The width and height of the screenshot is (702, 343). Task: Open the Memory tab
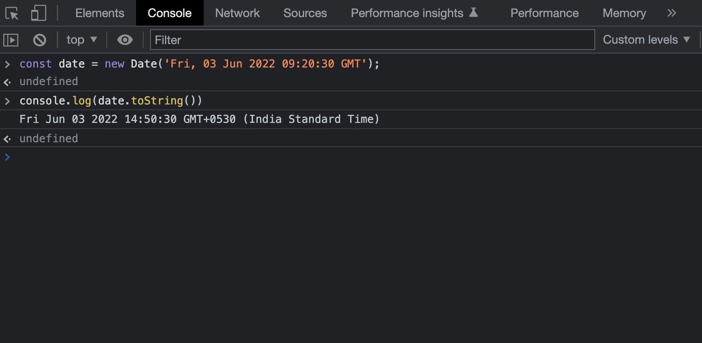(x=624, y=13)
